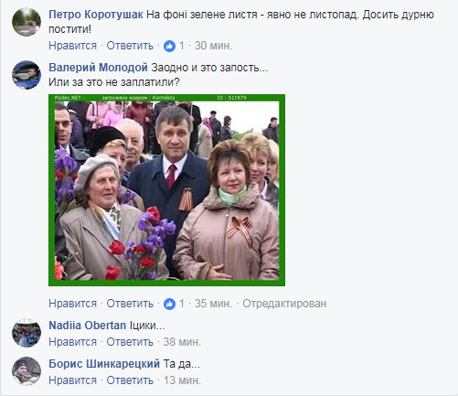Image resolution: width=458 pixels, height=396 pixels.
Task: Click the Nadiia Obertan name link
Action: [88, 326]
